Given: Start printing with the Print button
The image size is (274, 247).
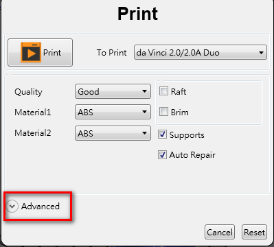Looking at the screenshot, I should [x=41, y=52].
